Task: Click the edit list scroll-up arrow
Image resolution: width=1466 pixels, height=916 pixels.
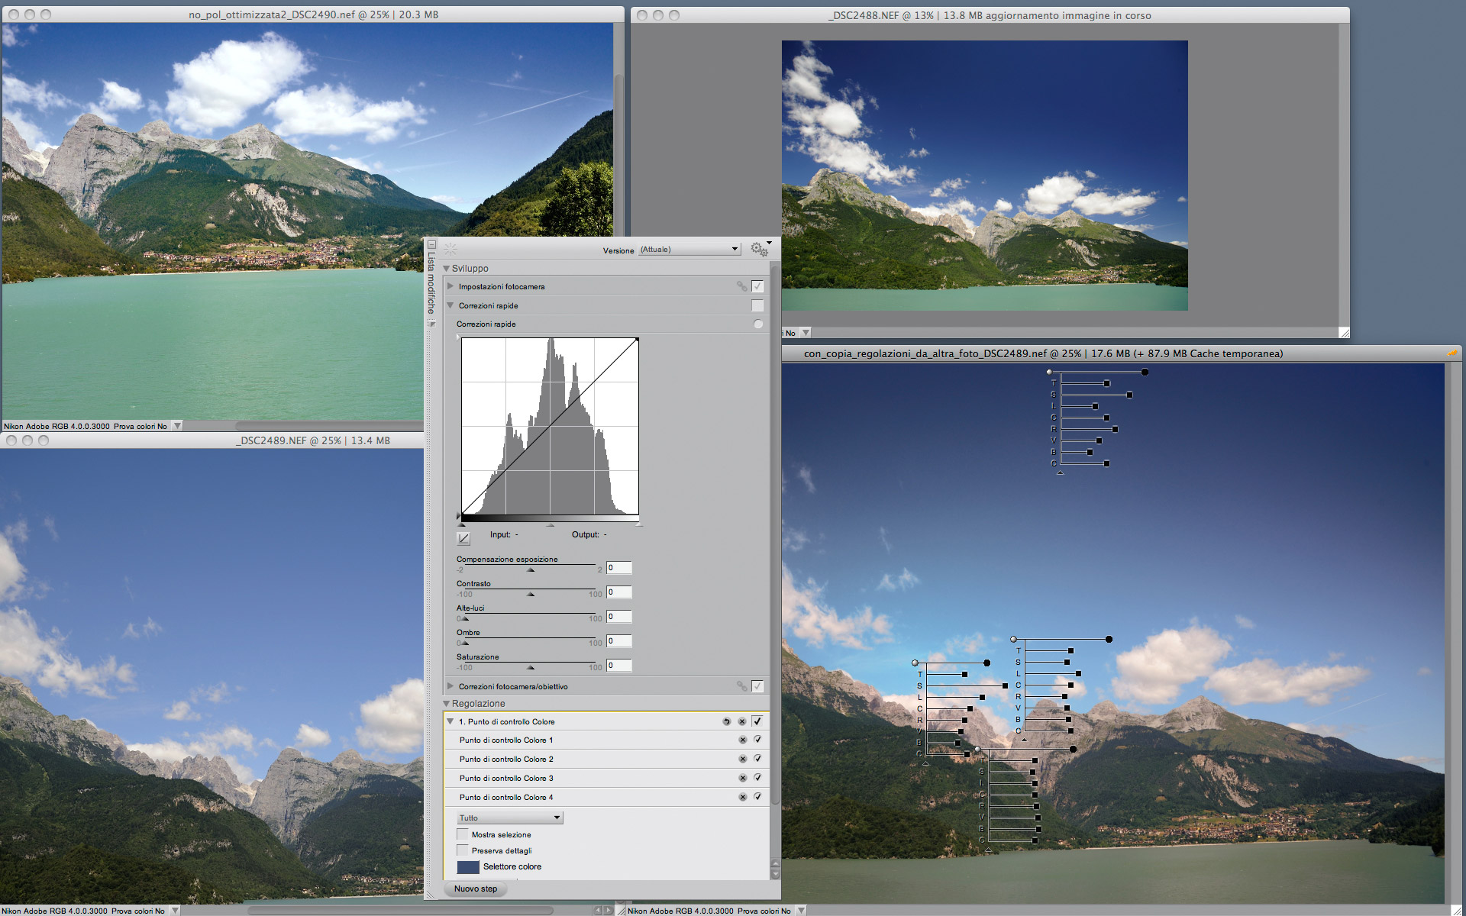Action: tap(775, 865)
